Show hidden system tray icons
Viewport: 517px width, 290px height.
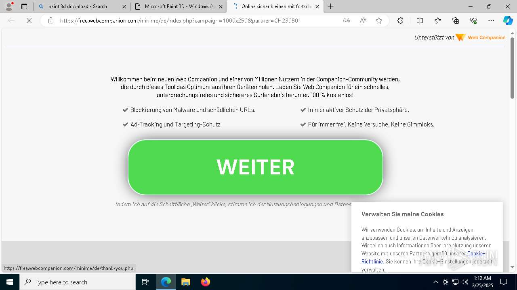[x=435, y=282]
